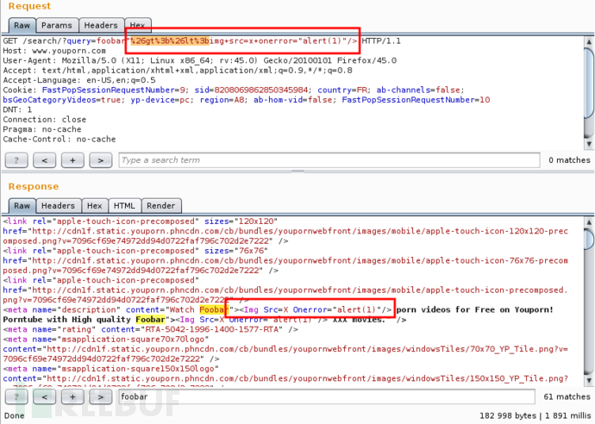Click the request search next '>' button

(x=101, y=160)
